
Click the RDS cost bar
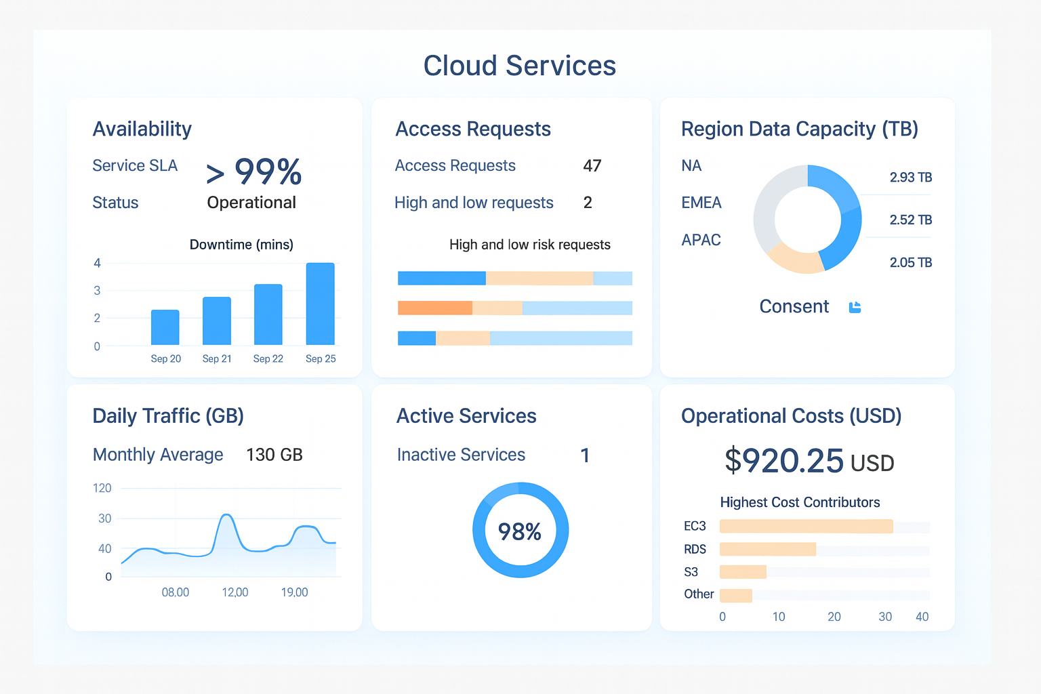pos(767,550)
